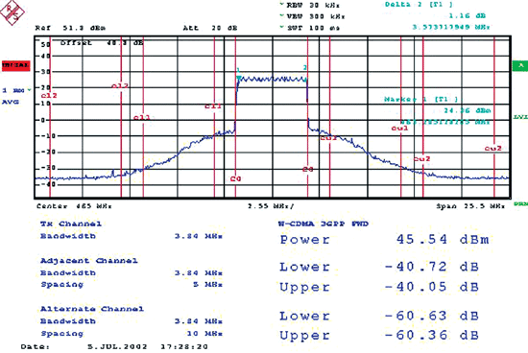Screen dimensions: 528x353
Task: Click the green arrow next to RBW
Action: point(282,5)
